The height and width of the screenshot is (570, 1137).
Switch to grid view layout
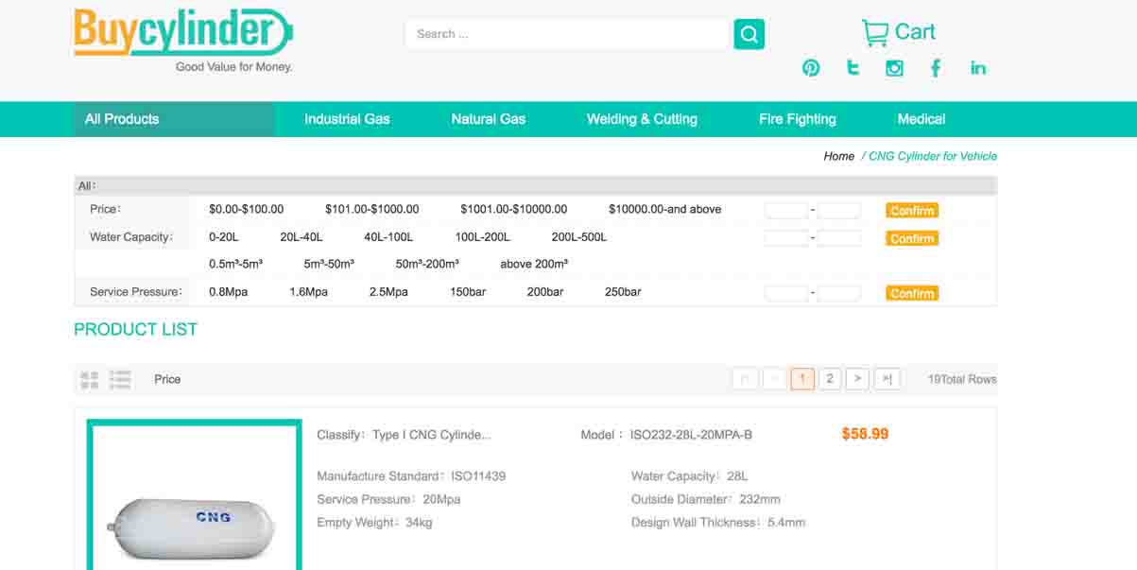(x=90, y=380)
